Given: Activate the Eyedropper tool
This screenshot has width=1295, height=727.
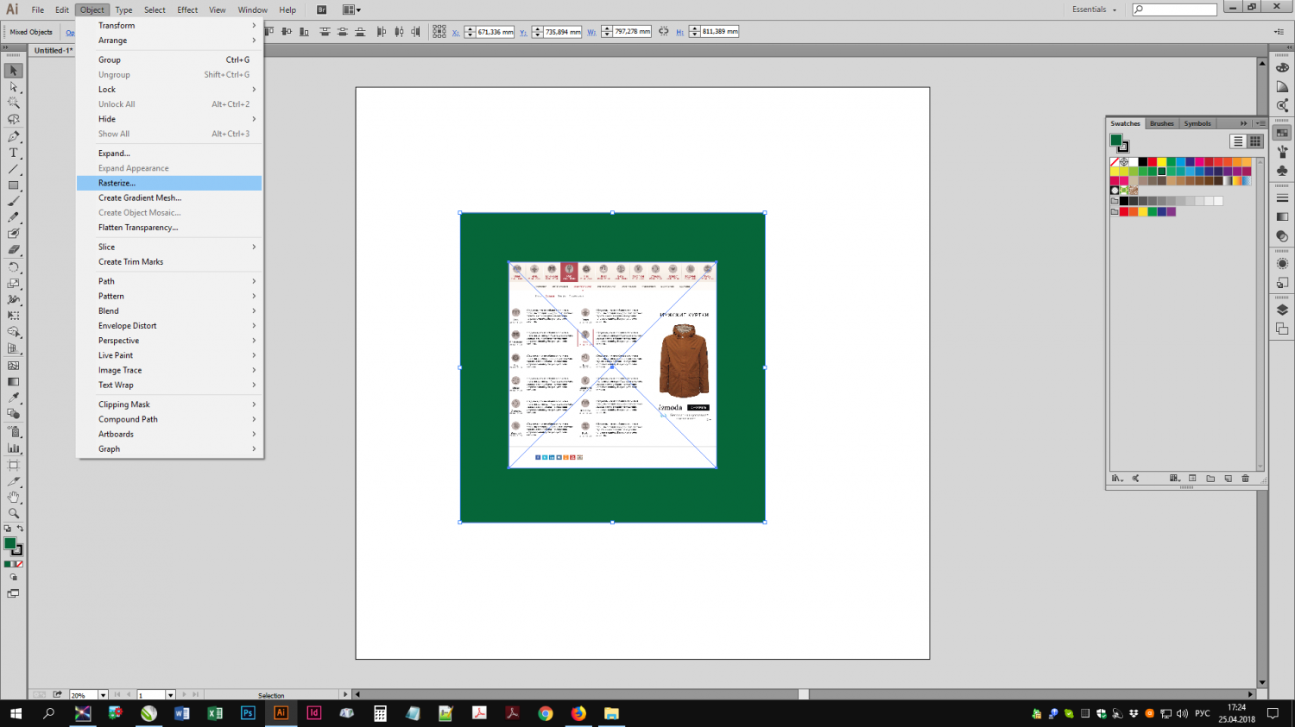Looking at the screenshot, I should tap(13, 398).
